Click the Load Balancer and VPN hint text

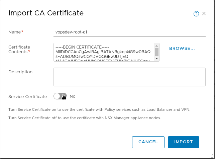[99, 109]
